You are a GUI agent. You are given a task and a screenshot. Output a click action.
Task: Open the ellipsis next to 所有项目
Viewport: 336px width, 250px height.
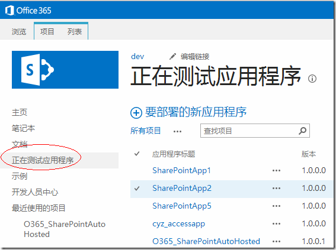[x=177, y=131]
